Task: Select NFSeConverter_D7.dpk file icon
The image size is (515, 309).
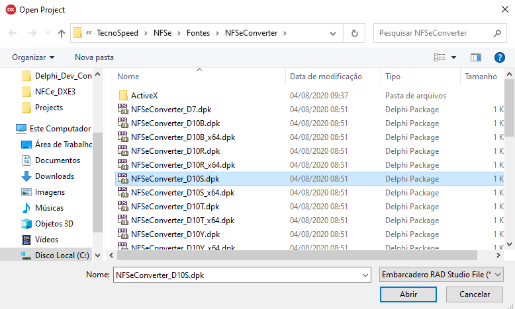Action: click(123, 109)
